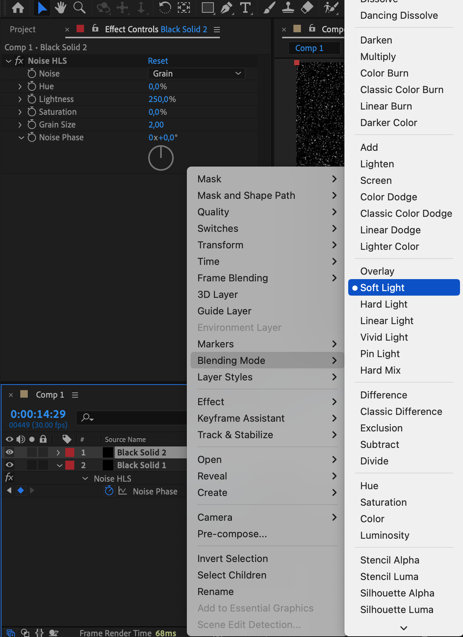Toggle visibility of Black Solid 1 layer
Screen dimensions: 463x637
[x=10, y=465]
